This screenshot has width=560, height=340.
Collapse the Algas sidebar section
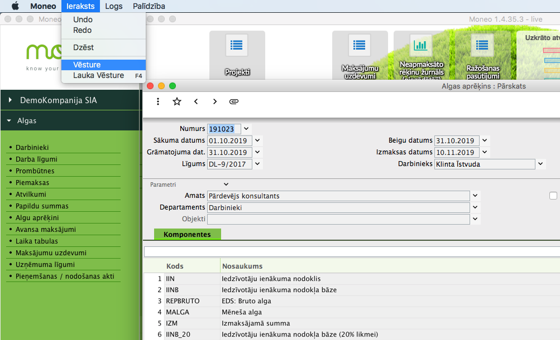click(x=9, y=120)
